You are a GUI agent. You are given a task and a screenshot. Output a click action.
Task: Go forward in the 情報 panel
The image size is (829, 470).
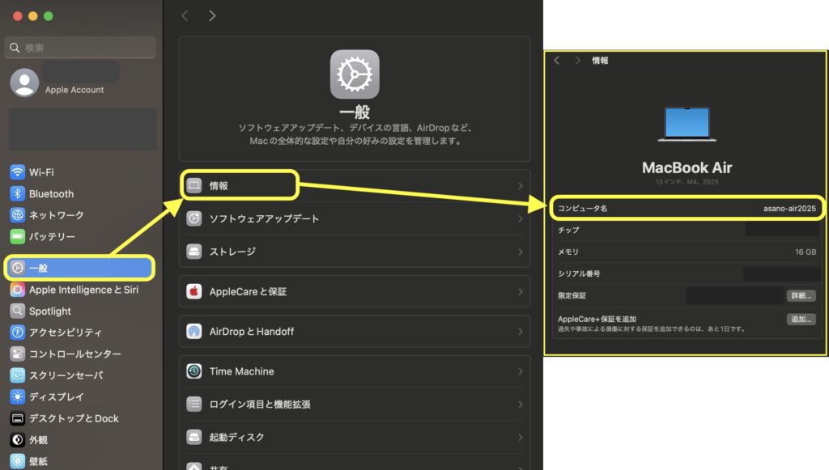pyautogui.click(x=577, y=60)
